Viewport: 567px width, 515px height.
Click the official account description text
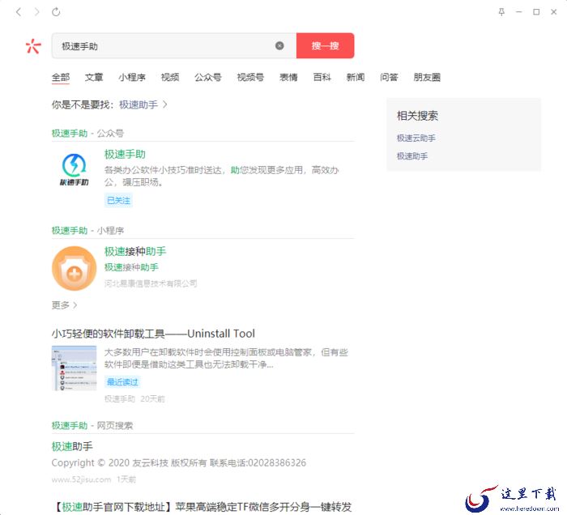pyautogui.click(x=222, y=176)
